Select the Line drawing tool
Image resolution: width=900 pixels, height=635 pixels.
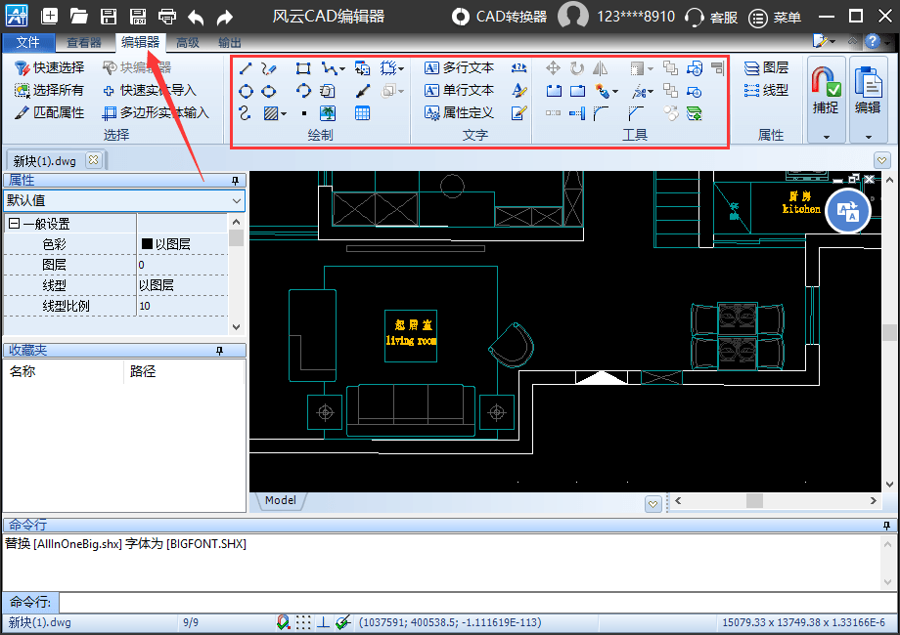pos(246,68)
